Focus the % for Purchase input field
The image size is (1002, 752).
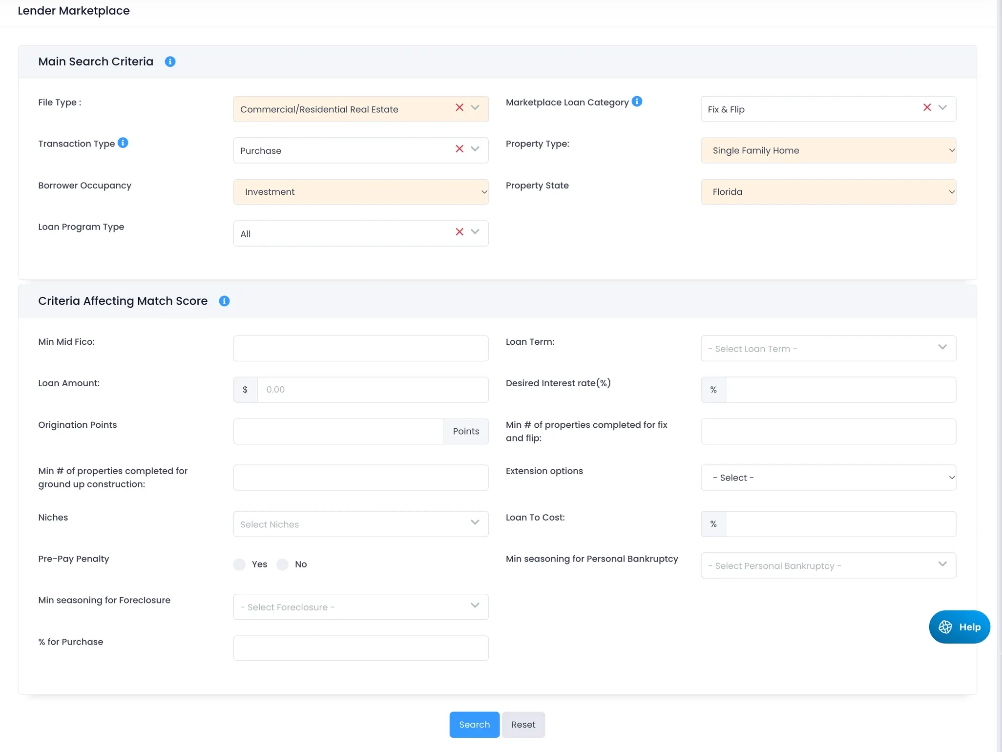(x=361, y=648)
